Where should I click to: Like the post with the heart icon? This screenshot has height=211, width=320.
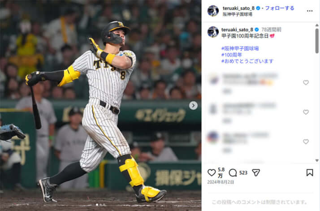click(x=212, y=172)
